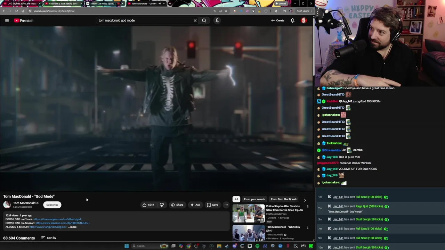Open the Police Step In video thumbnail
The width and height of the screenshot is (445, 250).
[x=249, y=214]
